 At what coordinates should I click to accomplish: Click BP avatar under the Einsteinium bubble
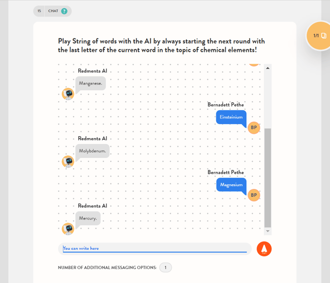(x=254, y=128)
